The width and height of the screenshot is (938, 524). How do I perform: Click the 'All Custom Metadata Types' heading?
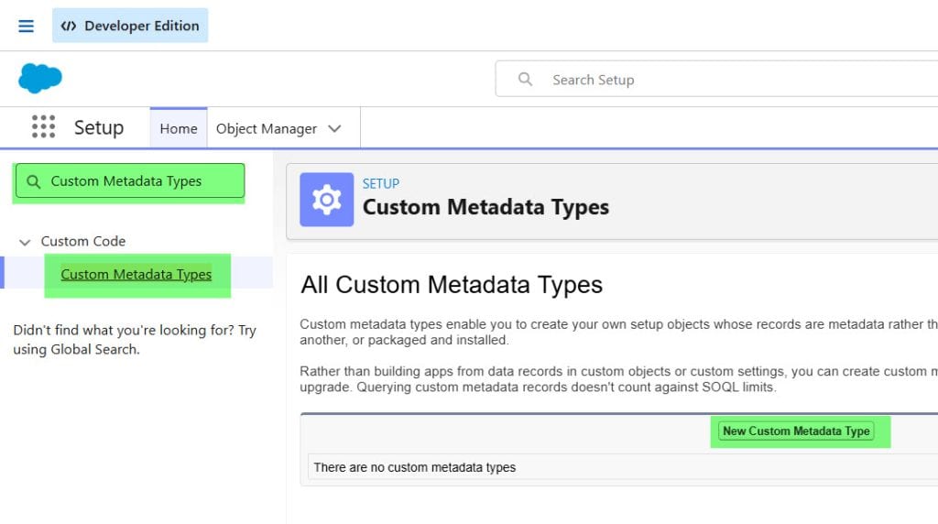(x=452, y=285)
